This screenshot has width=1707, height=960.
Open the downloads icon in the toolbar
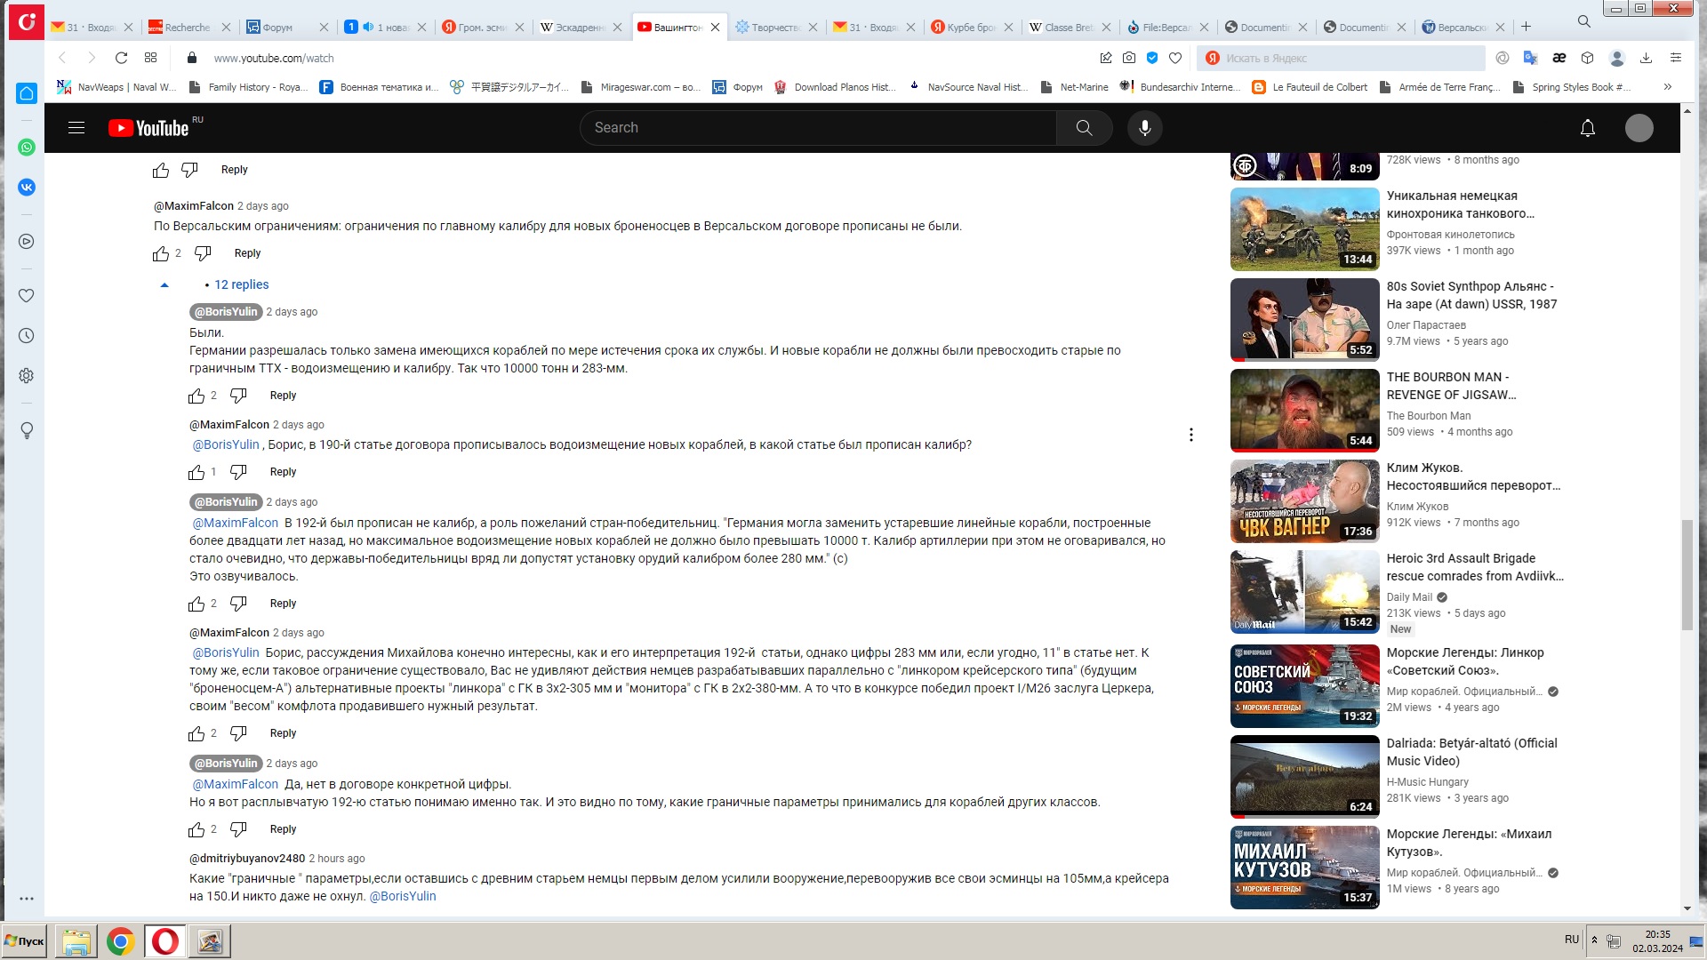click(1646, 58)
